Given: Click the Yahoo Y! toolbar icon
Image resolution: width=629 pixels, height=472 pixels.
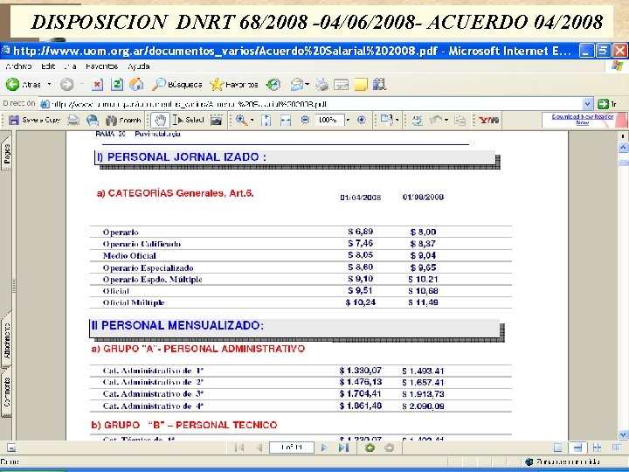Looking at the screenshot, I should click(x=488, y=120).
